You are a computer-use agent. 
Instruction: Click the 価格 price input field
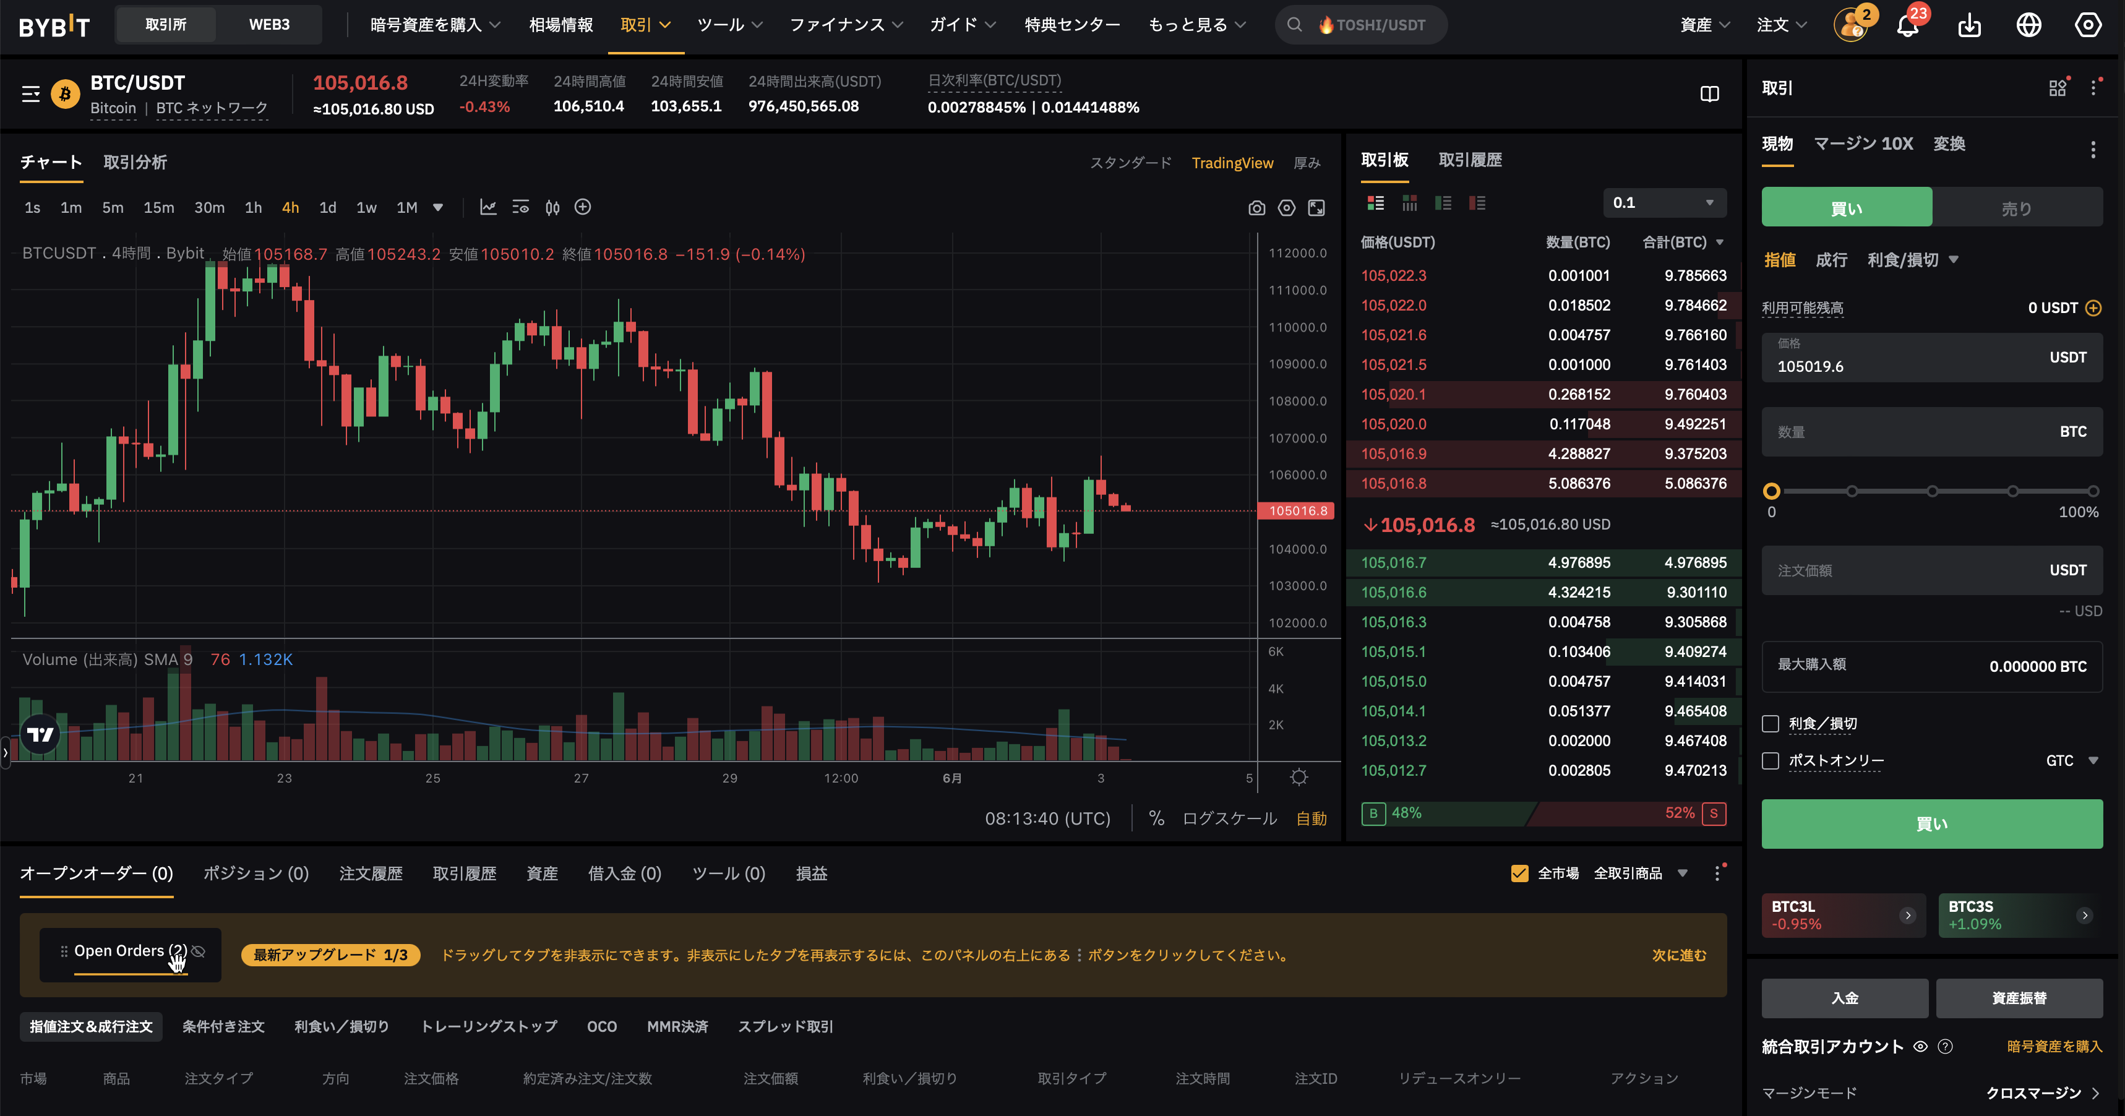pyautogui.click(x=1932, y=357)
